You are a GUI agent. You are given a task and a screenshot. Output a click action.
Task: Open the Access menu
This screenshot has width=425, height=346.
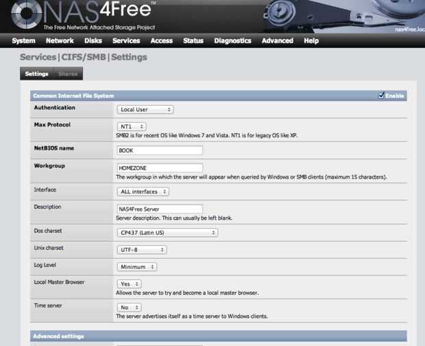tap(162, 41)
